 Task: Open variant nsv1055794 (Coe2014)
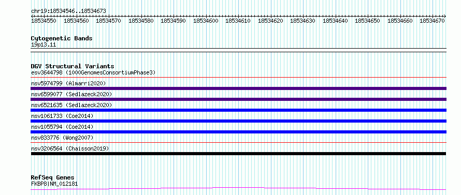(62, 127)
